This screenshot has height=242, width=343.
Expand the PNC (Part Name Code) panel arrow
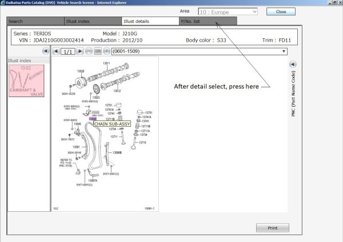click(x=293, y=64)
